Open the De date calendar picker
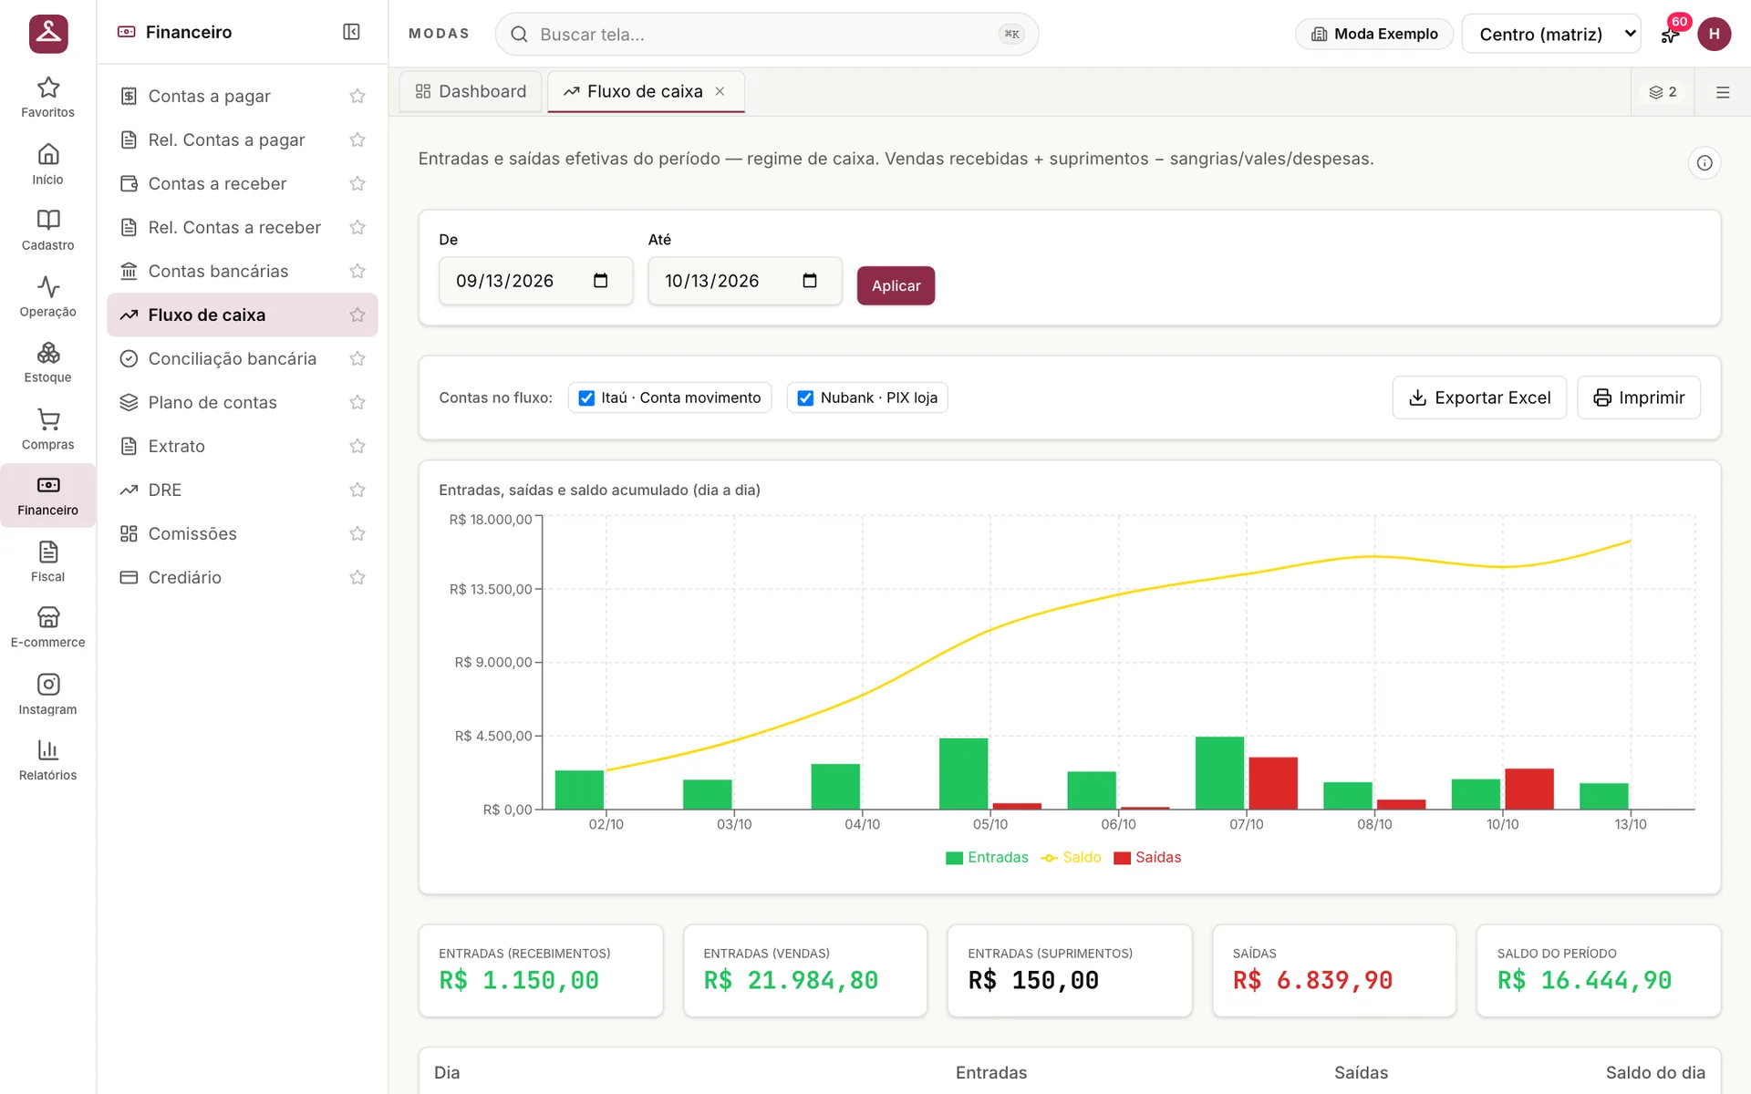Viewport: 1751px width, 1094px height. [600, 281]
